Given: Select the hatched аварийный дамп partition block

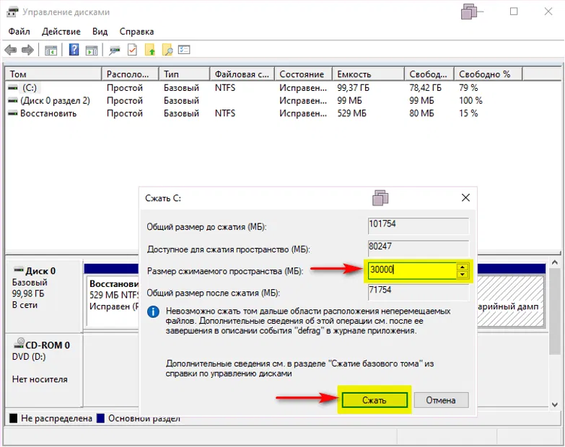Looking at the screenshot, I should coord(510,301).
